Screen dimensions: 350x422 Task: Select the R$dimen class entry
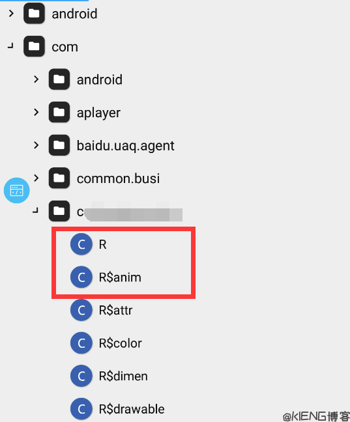pos(123,376)
